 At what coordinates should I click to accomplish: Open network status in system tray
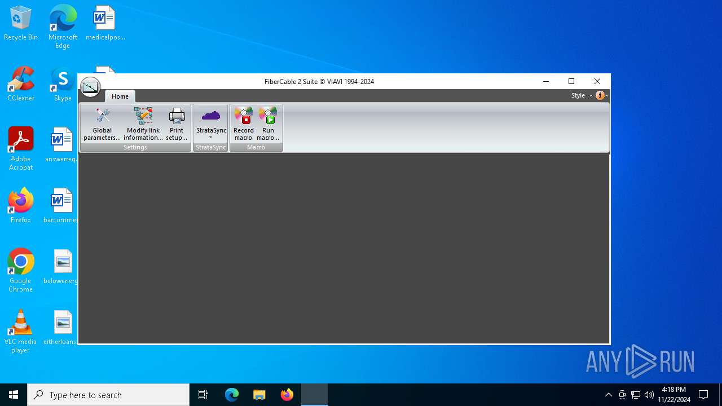point(636,395)
